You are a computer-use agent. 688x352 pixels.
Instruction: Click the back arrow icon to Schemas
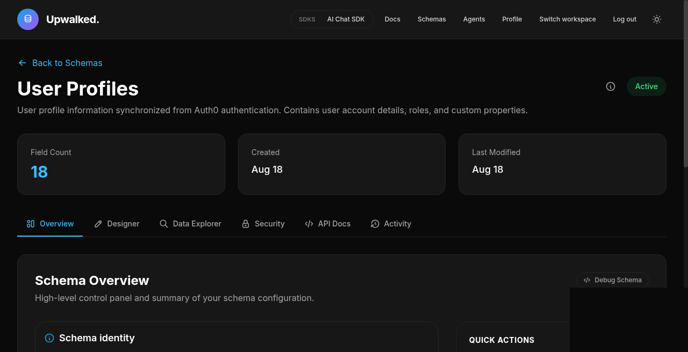coord(22,63)
